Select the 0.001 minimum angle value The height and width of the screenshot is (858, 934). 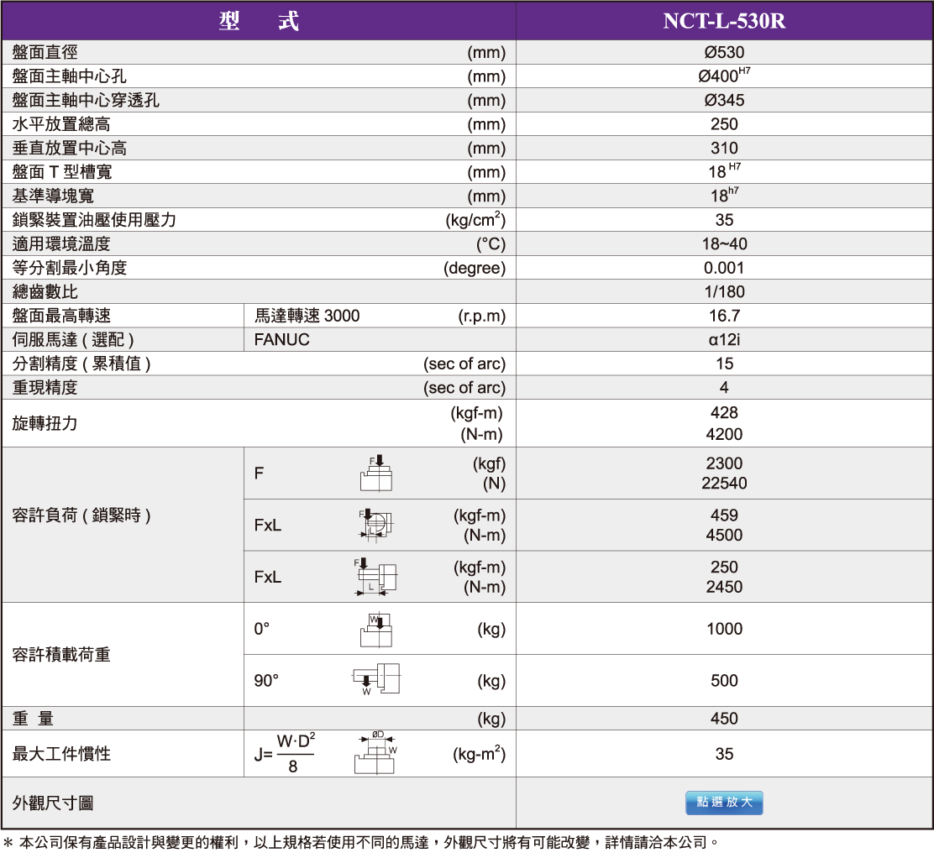click(724, 267)
